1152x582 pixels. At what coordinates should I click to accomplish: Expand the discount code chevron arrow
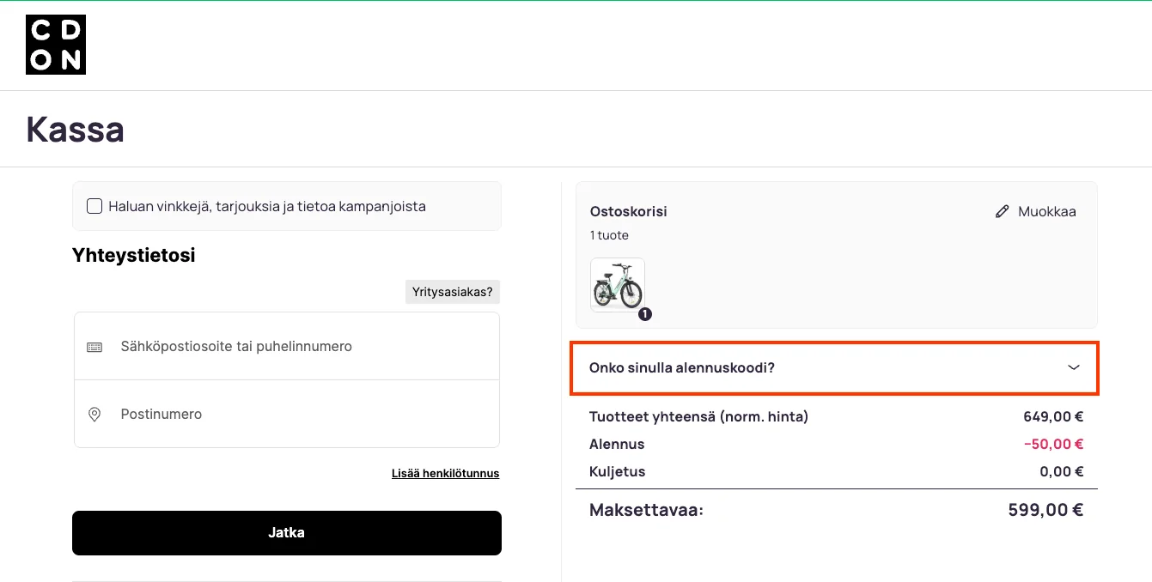tap(1073, 367)
